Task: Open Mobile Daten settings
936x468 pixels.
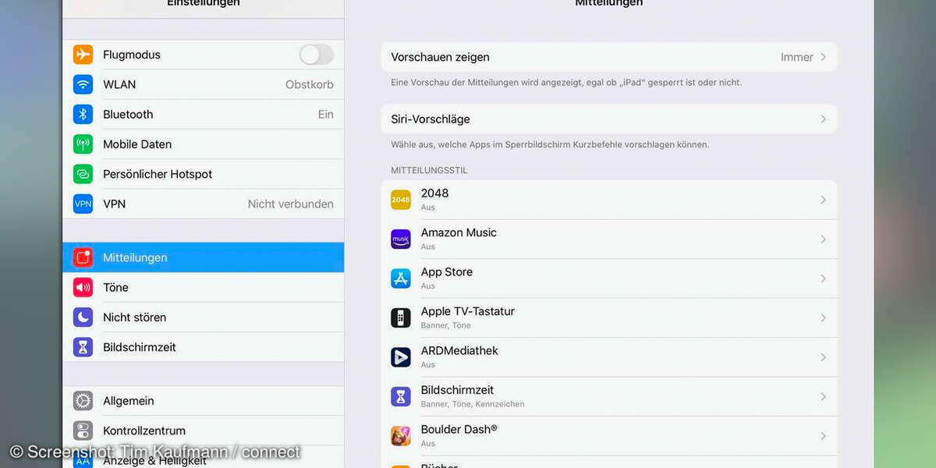Action: pos(203,144)
